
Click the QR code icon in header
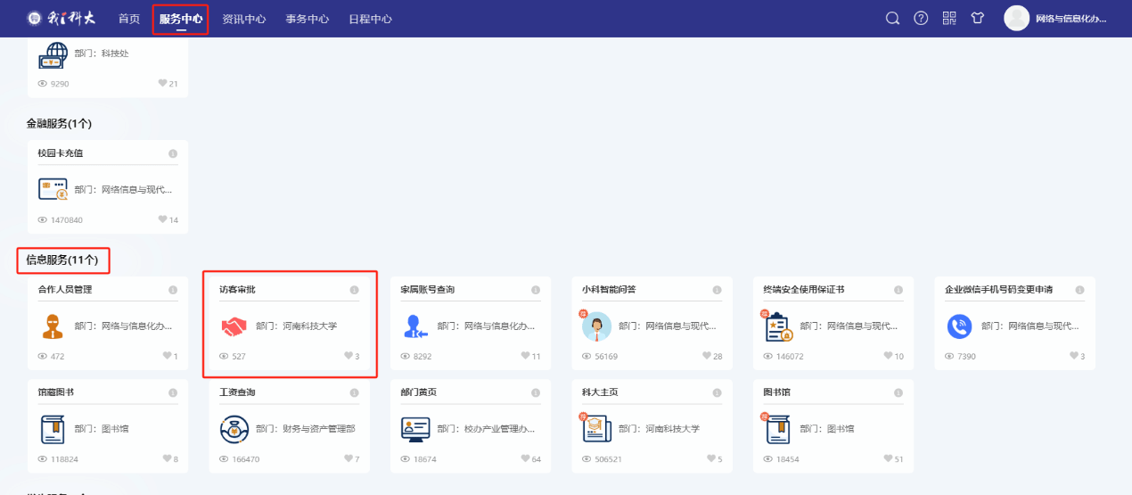click(x=949, y=19)
